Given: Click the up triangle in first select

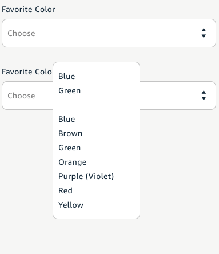Looking at the screenshot, I should point(204,30).
